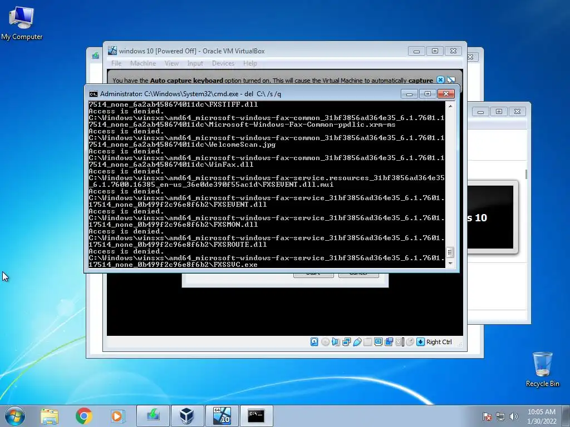Open the File menu in VirtualBox
Viewport: 570px width, 427px height.
pyautogui.click(x=116, y=63)
